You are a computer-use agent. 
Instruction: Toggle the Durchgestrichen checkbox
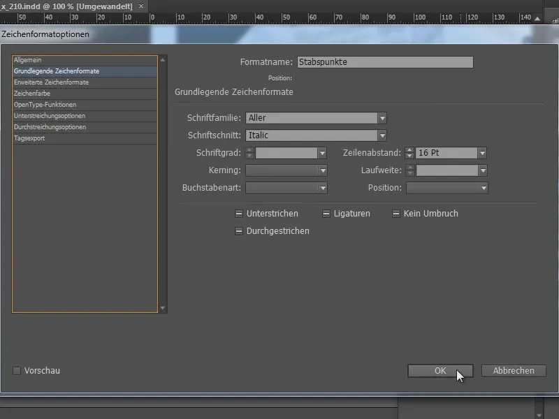(x=239, y=231)
